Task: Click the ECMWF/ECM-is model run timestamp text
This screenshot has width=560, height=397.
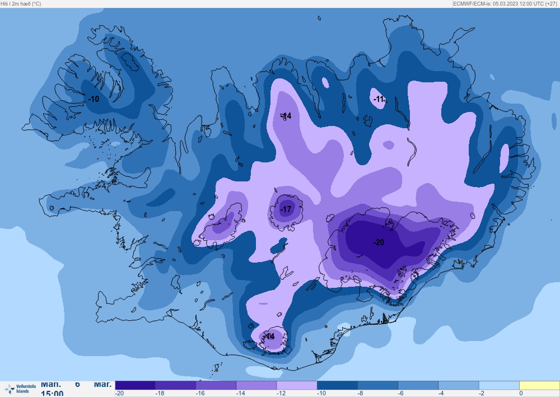Action: coord(506,3)
